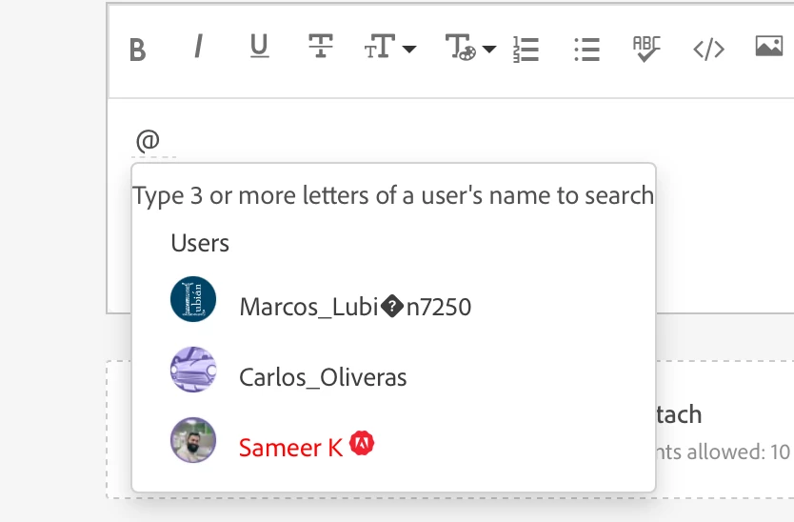Select Marcos Lubián avatar thumbnail

click(x=193, y=299)
